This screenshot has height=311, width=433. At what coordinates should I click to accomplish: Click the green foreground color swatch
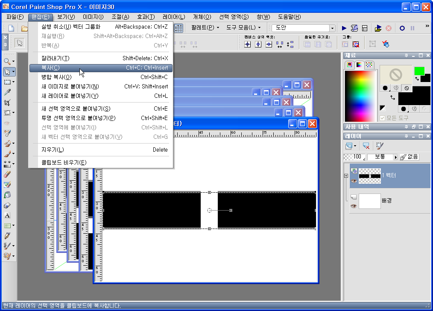click(x=419, y=71)
